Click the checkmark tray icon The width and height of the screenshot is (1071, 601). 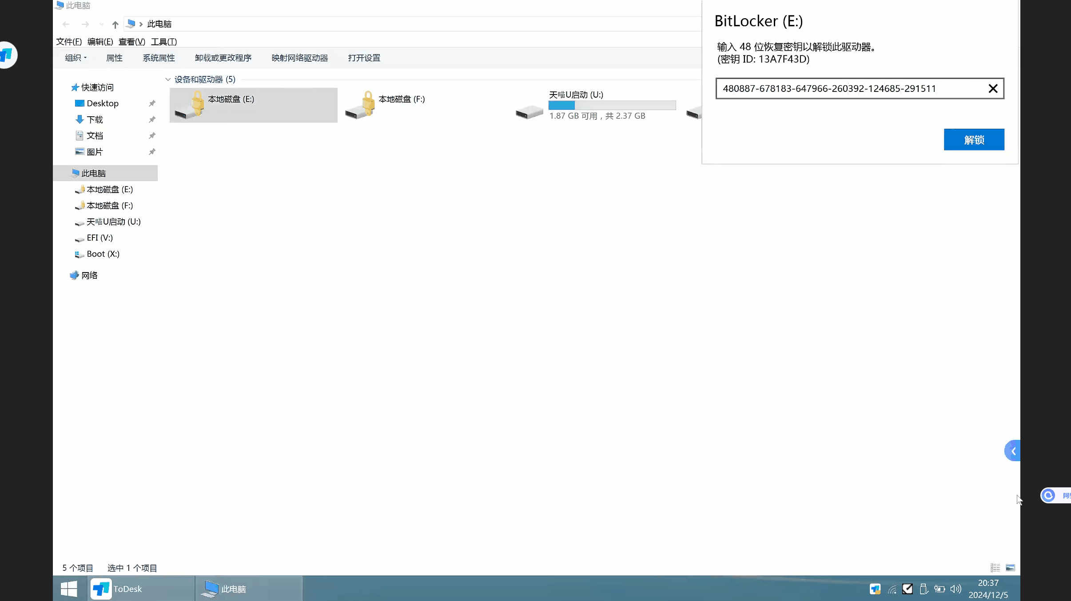pos(908,589)
